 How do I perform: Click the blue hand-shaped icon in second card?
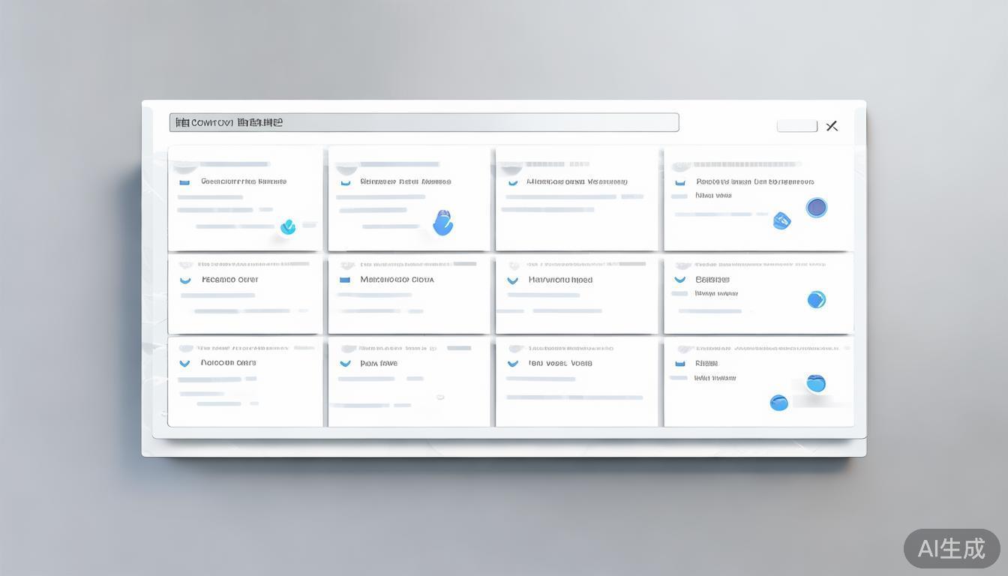(x=443, y=222)
